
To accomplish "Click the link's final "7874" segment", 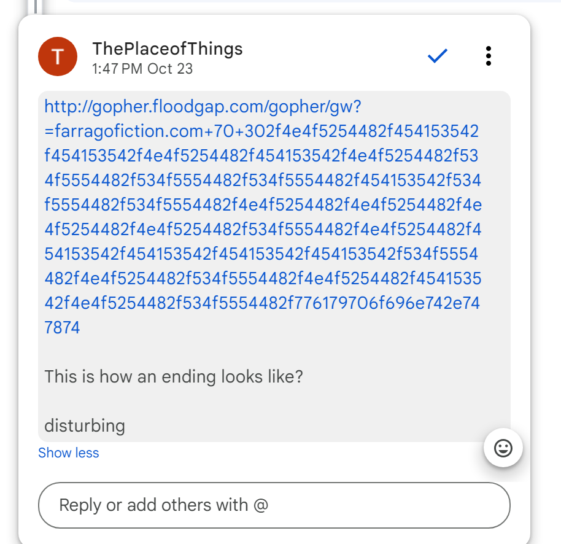I will tap(62, 327).
